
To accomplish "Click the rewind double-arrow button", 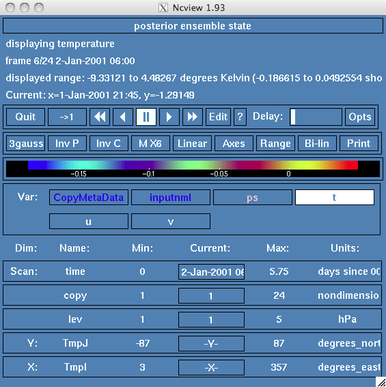I will point(100,117).
